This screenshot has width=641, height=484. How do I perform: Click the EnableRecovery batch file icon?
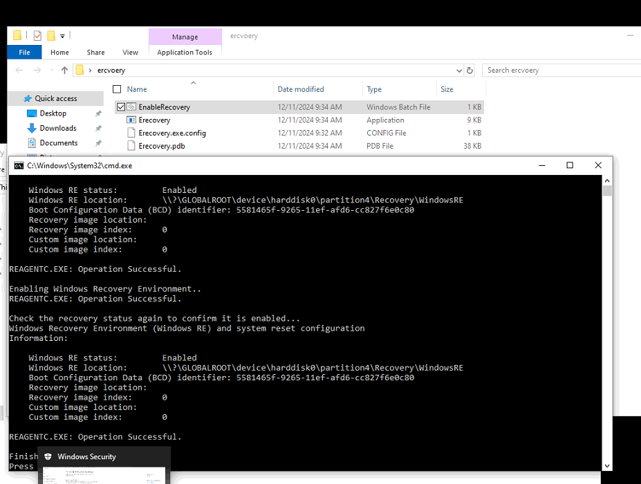tap(131, 107)
